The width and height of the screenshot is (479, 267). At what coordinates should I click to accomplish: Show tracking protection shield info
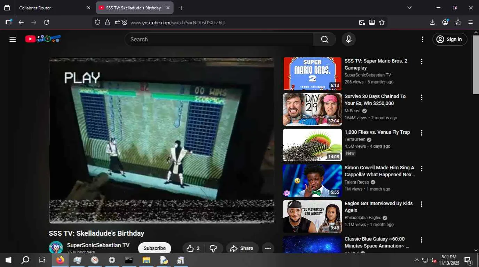point(97,22)
